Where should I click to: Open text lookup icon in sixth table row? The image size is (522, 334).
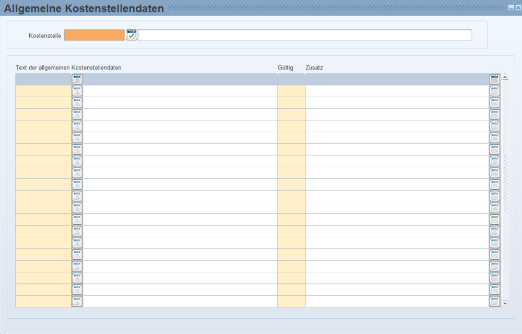[77, 137]
